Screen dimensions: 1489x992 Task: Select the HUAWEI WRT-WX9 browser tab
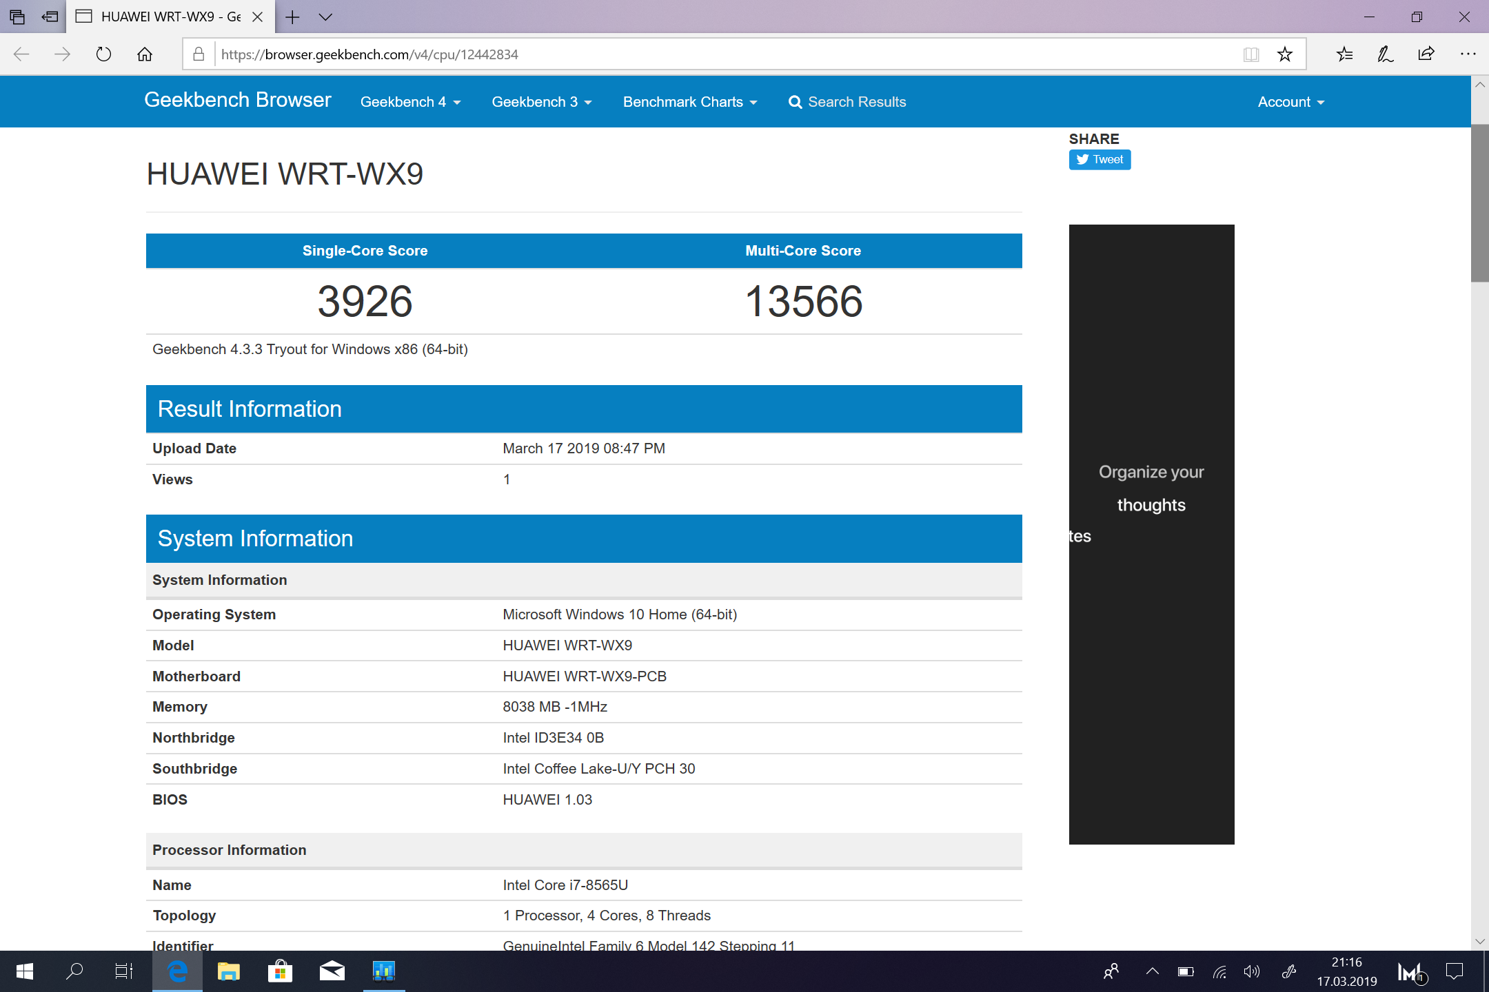pyautogui.click(x=170, y=17)
